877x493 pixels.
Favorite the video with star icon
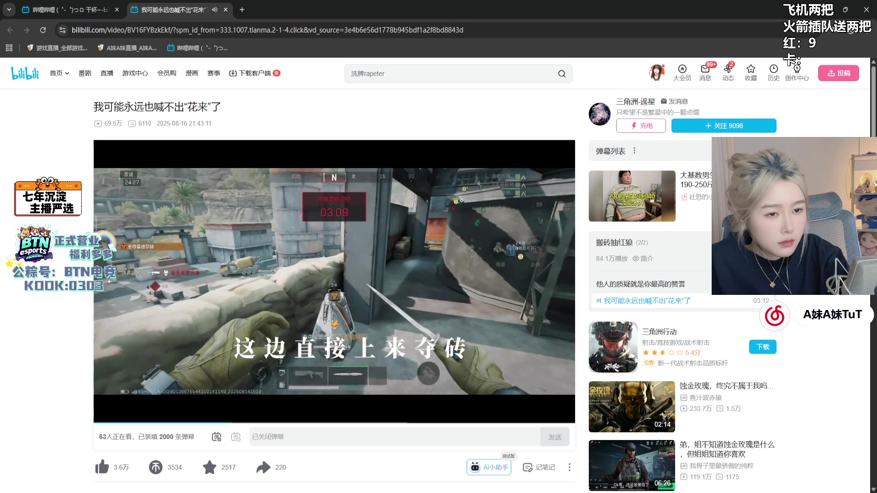click(x=210, y=467)
